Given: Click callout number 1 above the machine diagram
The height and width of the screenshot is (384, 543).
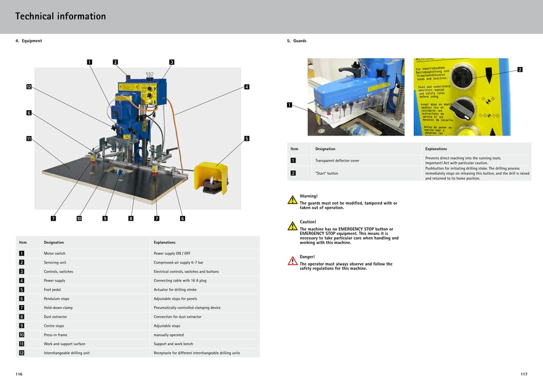Looking at the screenshot, I should pos(89,62).
